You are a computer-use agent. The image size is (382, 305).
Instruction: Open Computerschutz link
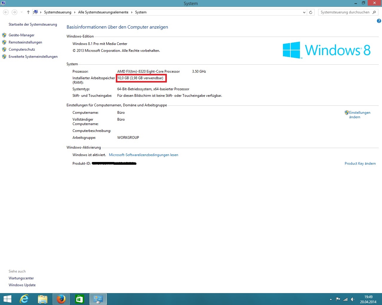[x=22, y=49]
